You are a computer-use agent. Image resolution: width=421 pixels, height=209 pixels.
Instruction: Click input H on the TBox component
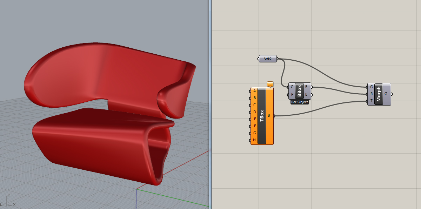(254, 140)
